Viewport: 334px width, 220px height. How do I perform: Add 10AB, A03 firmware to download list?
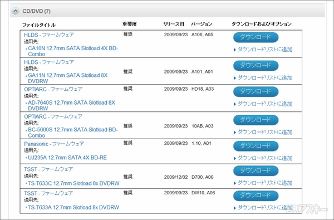click(x=263, y=133)
